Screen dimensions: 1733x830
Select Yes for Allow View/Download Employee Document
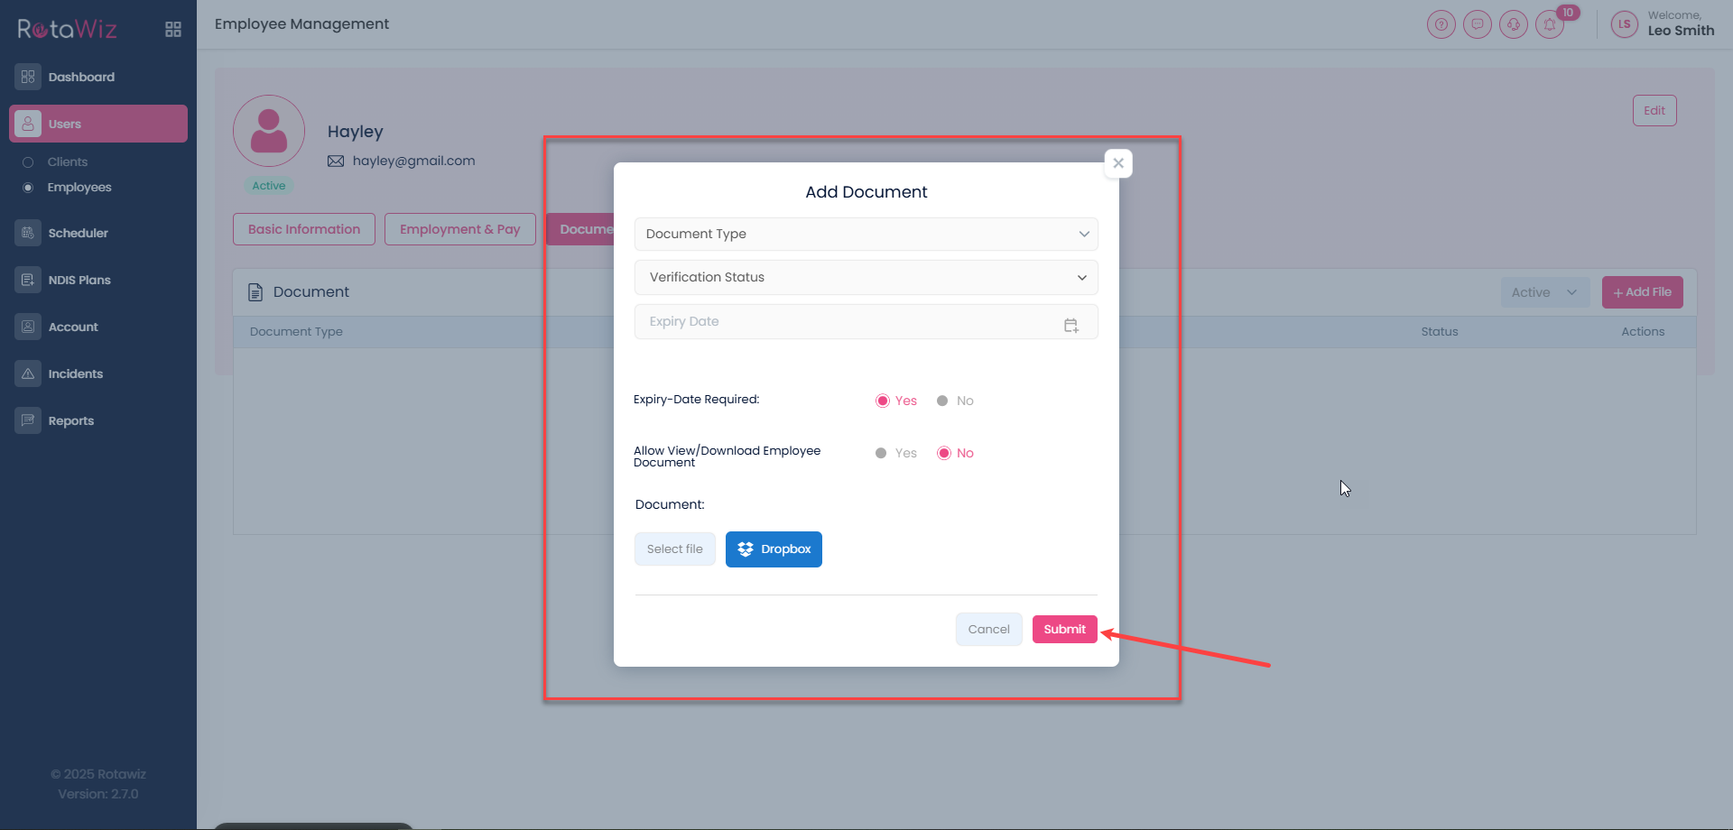click(881, 453)
